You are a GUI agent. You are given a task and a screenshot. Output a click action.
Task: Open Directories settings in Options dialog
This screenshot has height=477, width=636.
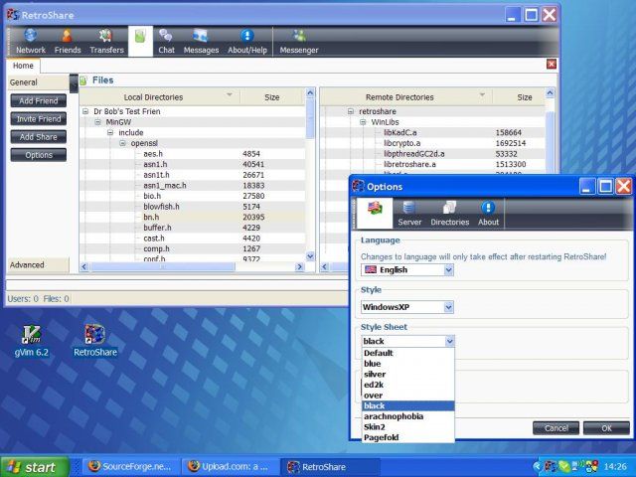[x=450, y=214]
